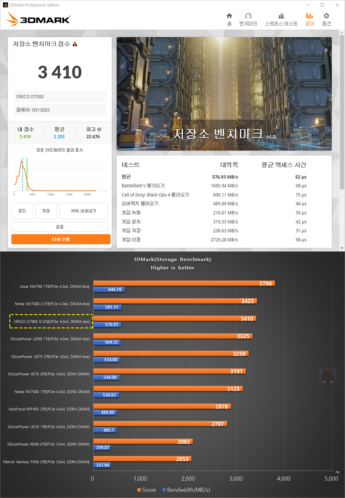Image resolution: width=345 pixels, height=498 pixels.
Task: Open the 벤치마크 tab
Action: pyautogui.click(x=248, y=19)
